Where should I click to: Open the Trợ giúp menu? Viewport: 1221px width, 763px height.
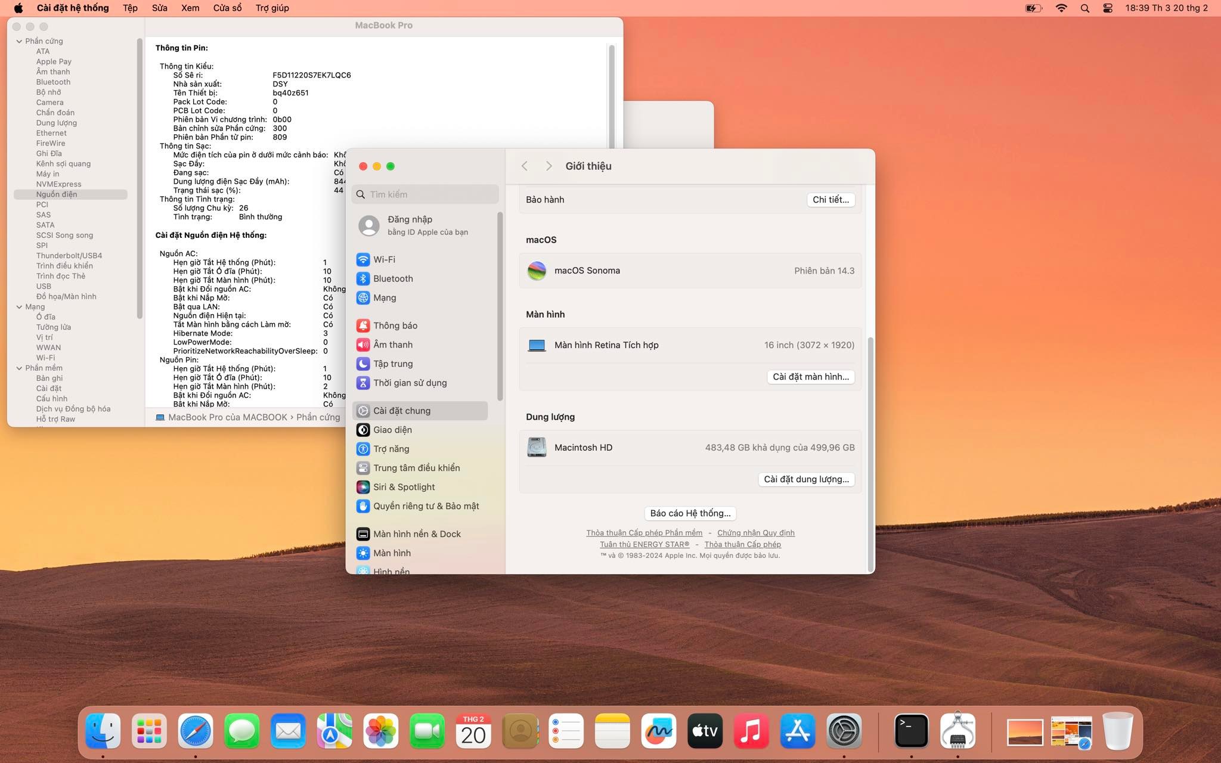click(x=272, y=8)
